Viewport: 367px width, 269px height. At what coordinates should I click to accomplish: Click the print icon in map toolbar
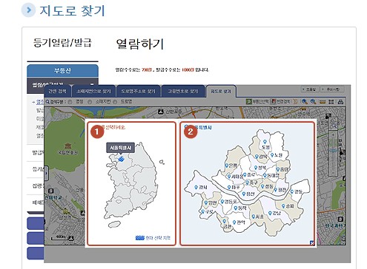point(340,102)
